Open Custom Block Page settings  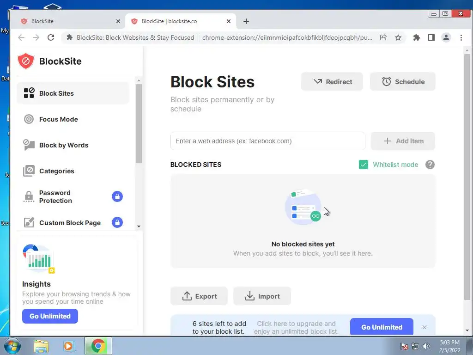point(73,222)
